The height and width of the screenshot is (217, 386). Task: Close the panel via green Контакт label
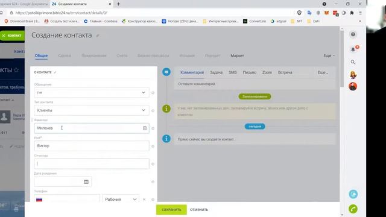point(12,36)
